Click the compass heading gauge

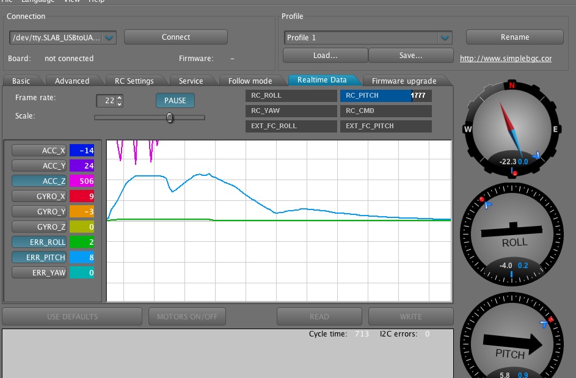click(511, 130)
